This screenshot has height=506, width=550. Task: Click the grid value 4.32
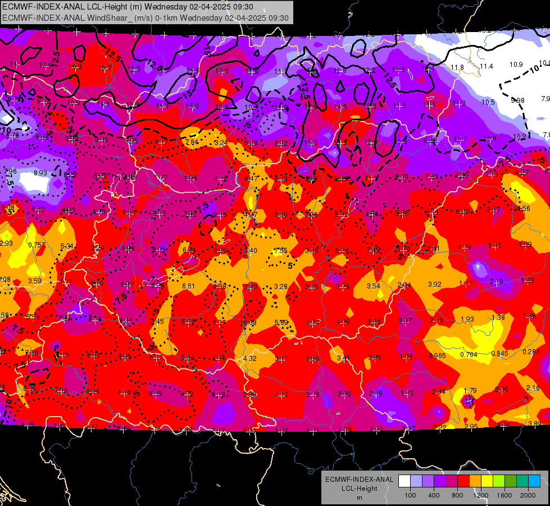click(250, 359)
